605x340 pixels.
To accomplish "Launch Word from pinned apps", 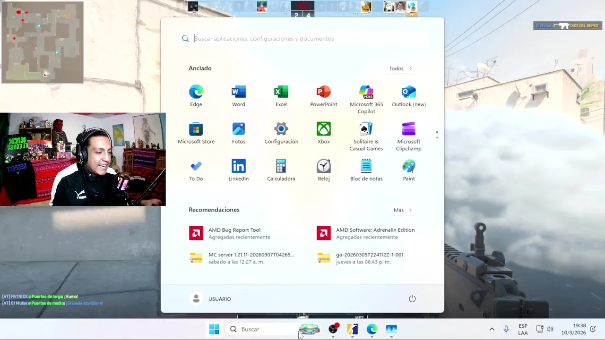I will (x=239, y=96).
